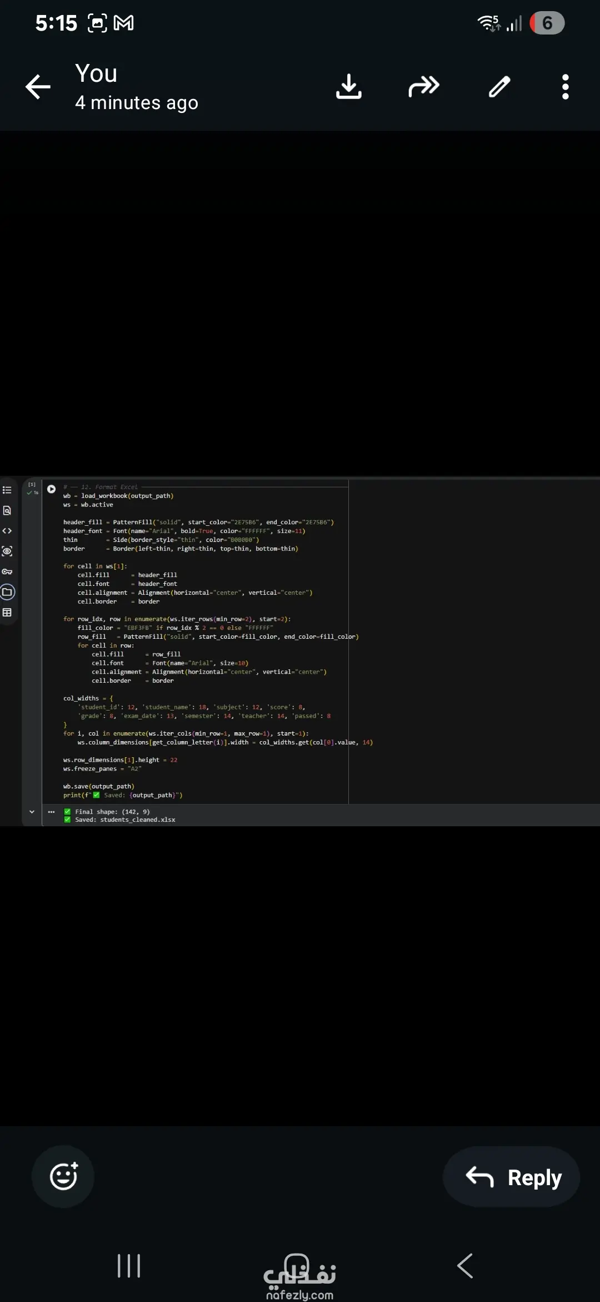Tap the Gmail notification icon in the status bar
The height and width of the screenshot is (1302, 600).
click(123, 23)
